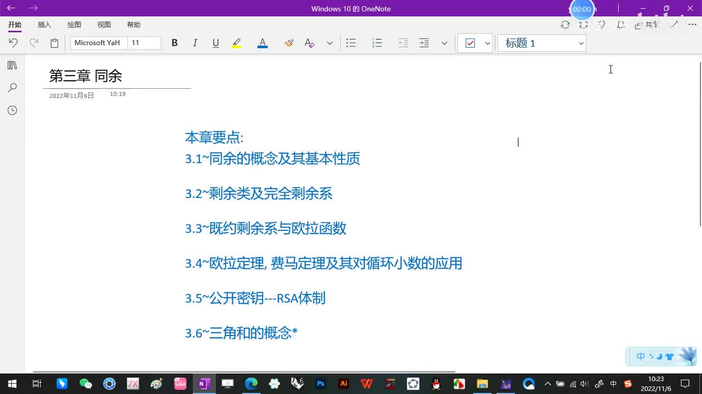702x394 pixels.
Task: Open Adobe Illustrator from the taskbar
Action: (344, 384)
